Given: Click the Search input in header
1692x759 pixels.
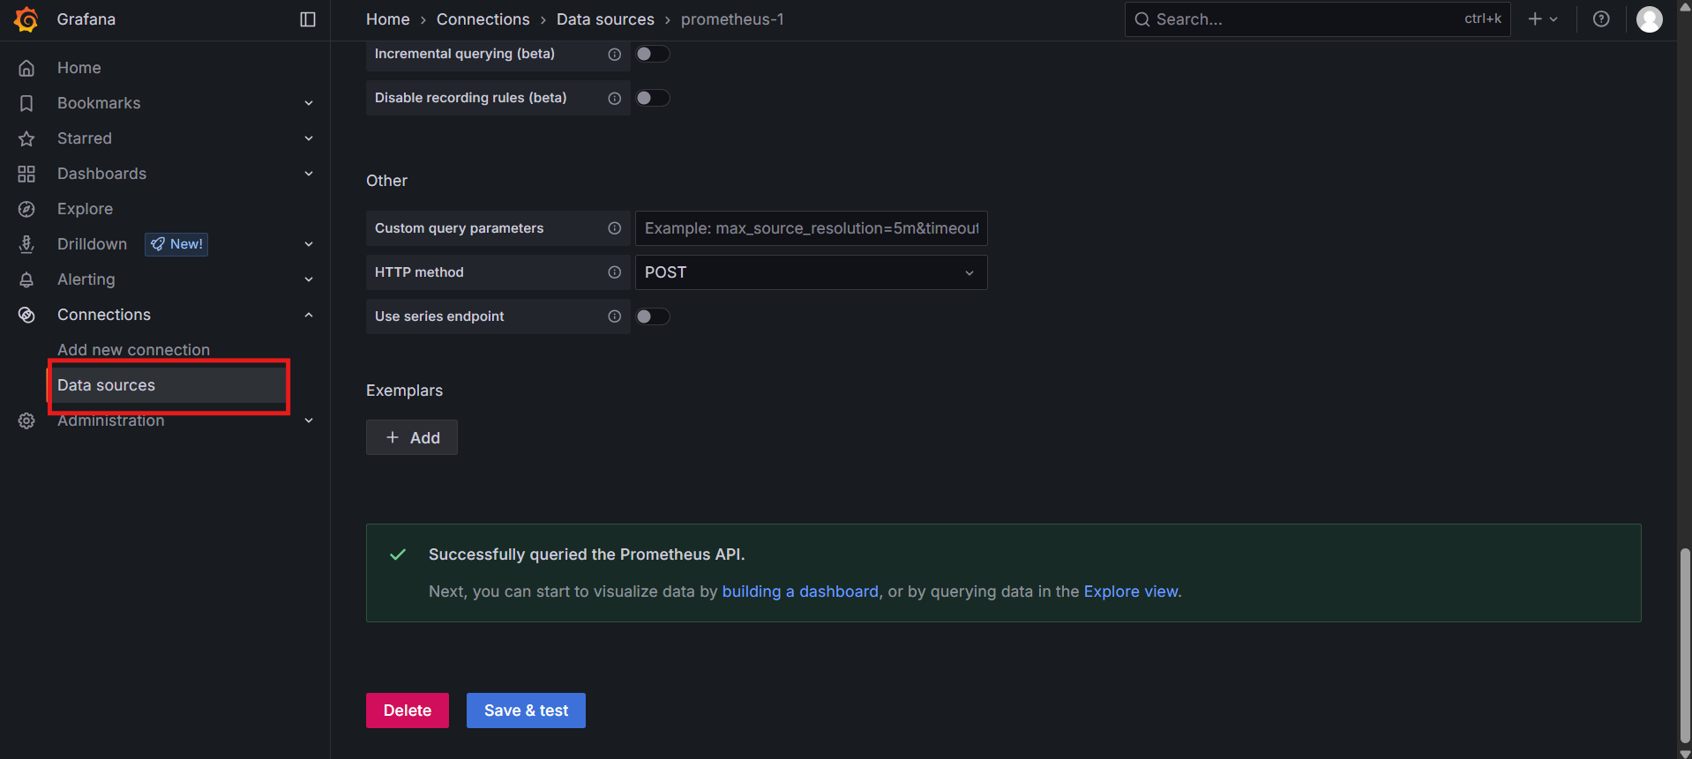Looking at the screenshot, I should click(1317, 19).
